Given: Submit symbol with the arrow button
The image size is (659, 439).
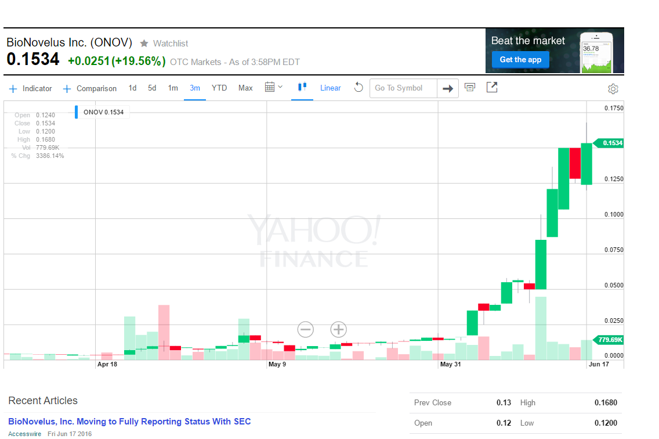Looking at the screenshot, I should 448,88.
